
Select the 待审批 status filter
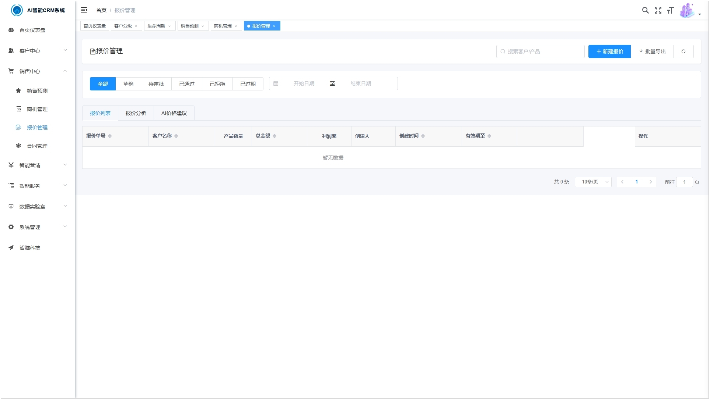tap(156, 84)
